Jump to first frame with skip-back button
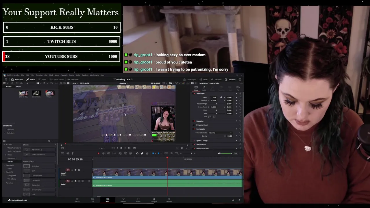 [113, 148]
